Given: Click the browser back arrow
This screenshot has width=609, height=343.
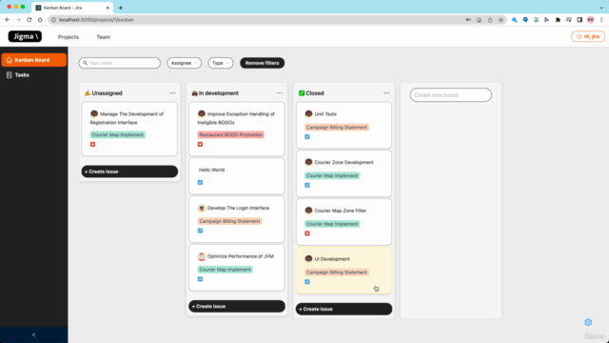Looking at the screenshot, I should click(x=8, y=19).
